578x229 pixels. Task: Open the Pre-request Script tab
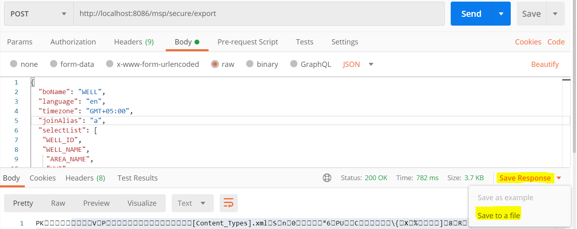(x=248, y=42)
